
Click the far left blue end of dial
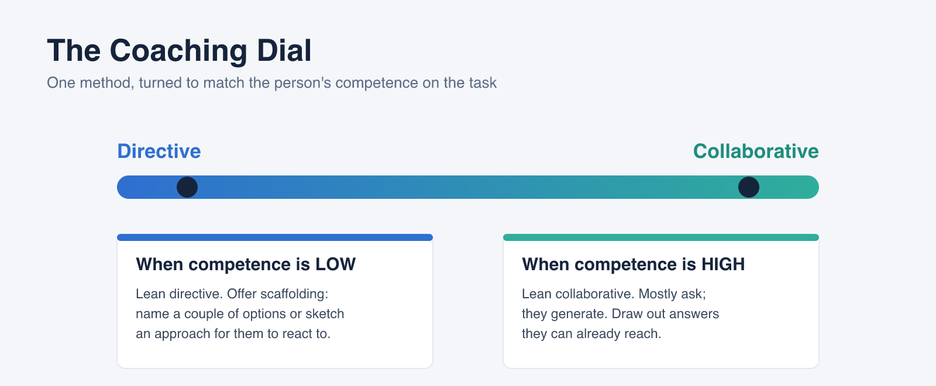click(x=126, y=187)
